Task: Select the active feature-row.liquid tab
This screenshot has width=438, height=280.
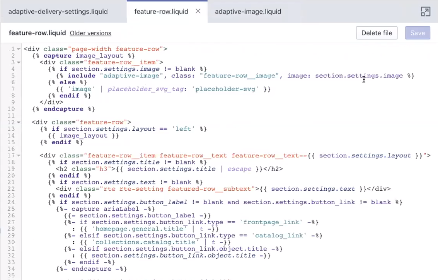Action: point(161,11)
